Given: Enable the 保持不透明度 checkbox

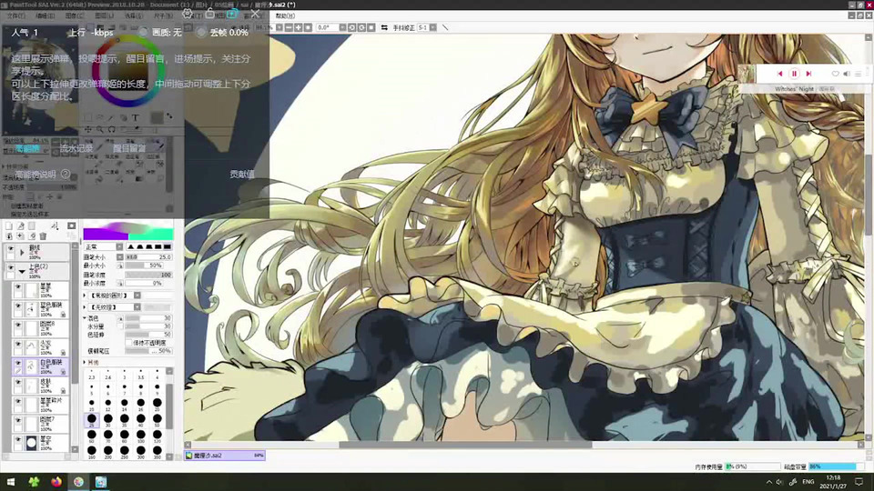Looking at the screenshot, I should (128, 342).
